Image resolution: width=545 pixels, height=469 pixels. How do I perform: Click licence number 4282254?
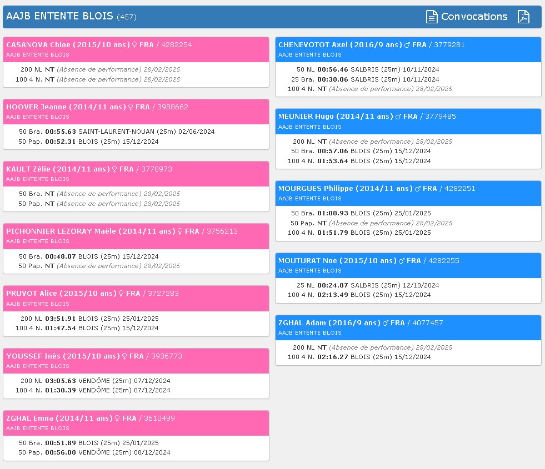(177, 45)
